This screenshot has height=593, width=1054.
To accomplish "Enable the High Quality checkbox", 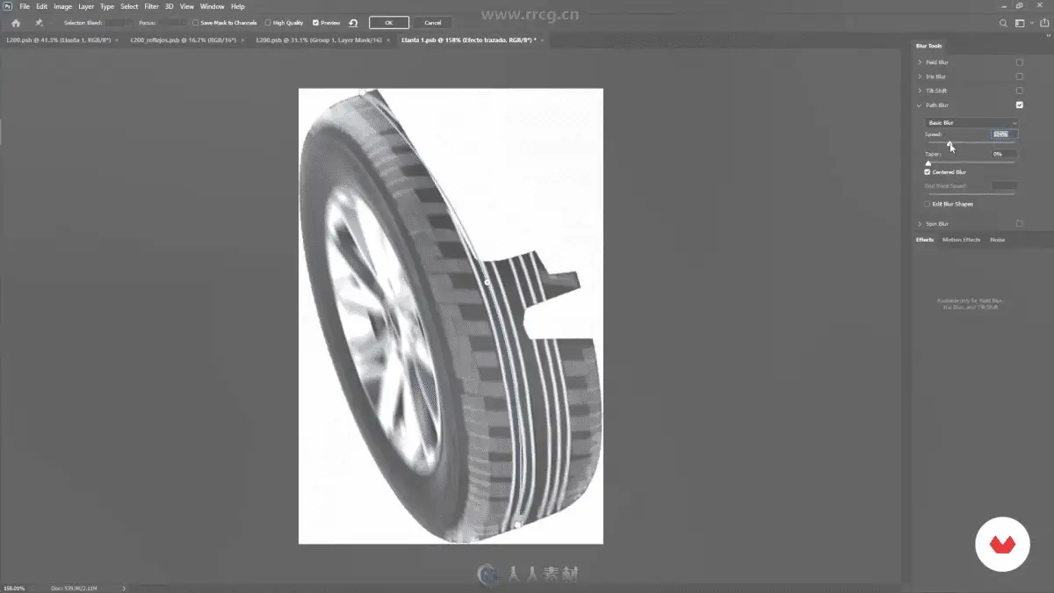I will (268, 23).
